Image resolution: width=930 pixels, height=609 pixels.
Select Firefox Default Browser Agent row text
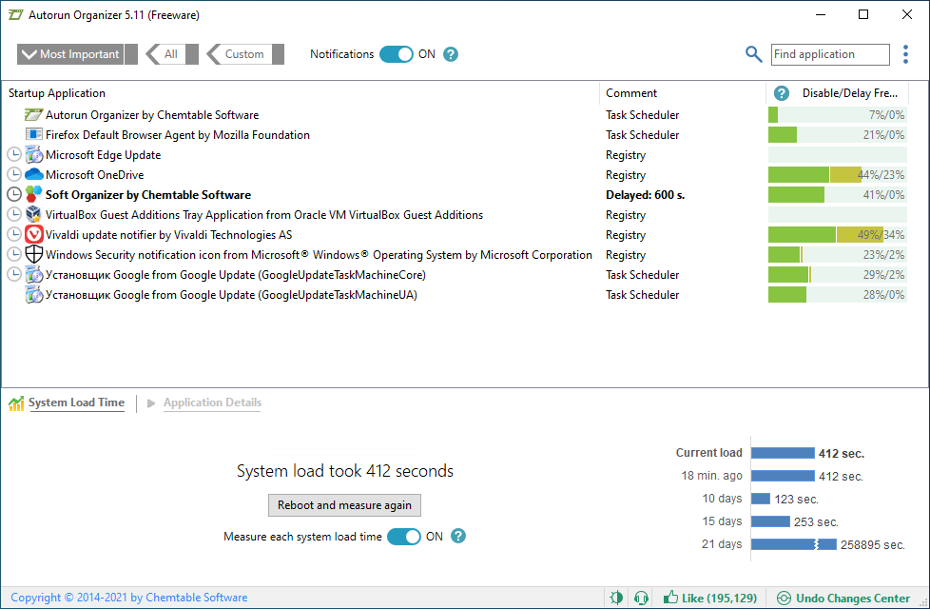click(x=177, y=135)
